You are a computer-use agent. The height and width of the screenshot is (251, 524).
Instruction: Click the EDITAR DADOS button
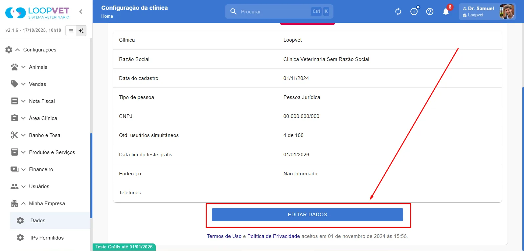pos(308,215)
